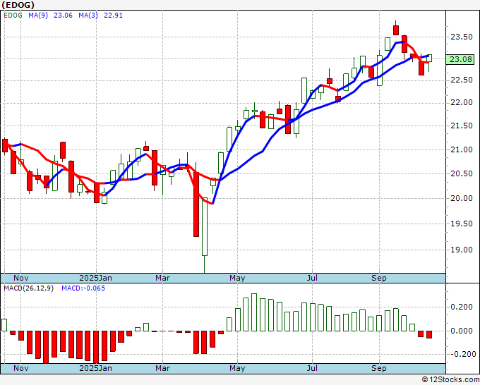Click 2025Jan on the MACD panel's date axis
480x385 pixels.
[x=95, y=368]
